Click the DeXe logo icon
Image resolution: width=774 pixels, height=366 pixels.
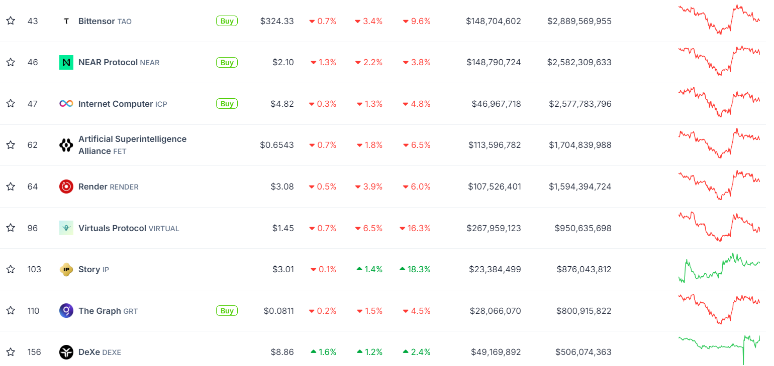click(x=66, y=352)
